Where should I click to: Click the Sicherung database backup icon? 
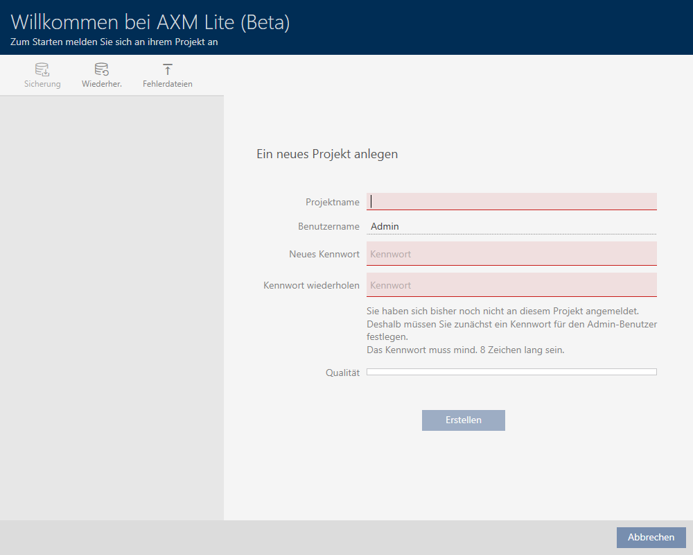click(42, 69)
